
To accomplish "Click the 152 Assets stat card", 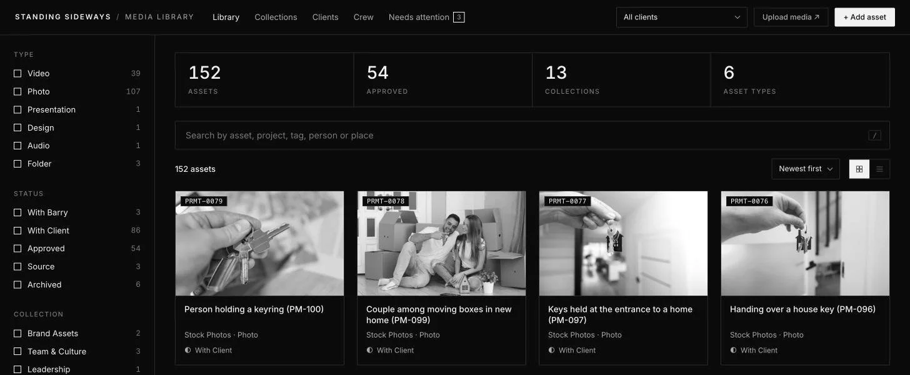I will pyautogui.click(x=264, y=79).
